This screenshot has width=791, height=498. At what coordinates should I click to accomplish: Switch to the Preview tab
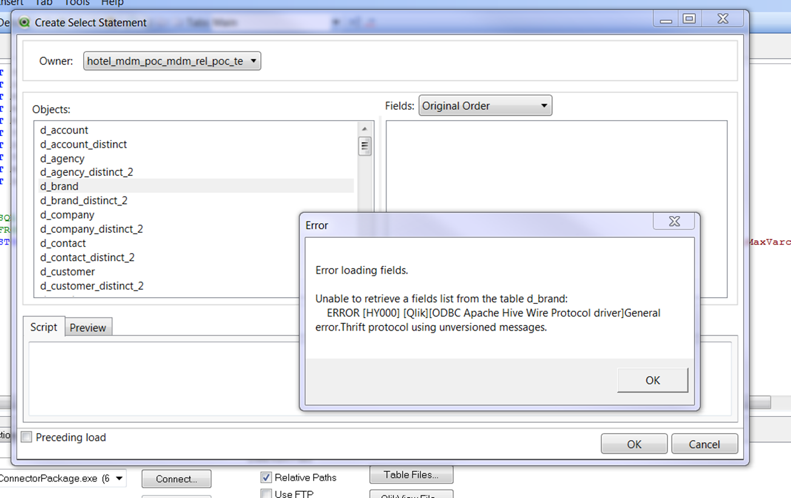88,328
